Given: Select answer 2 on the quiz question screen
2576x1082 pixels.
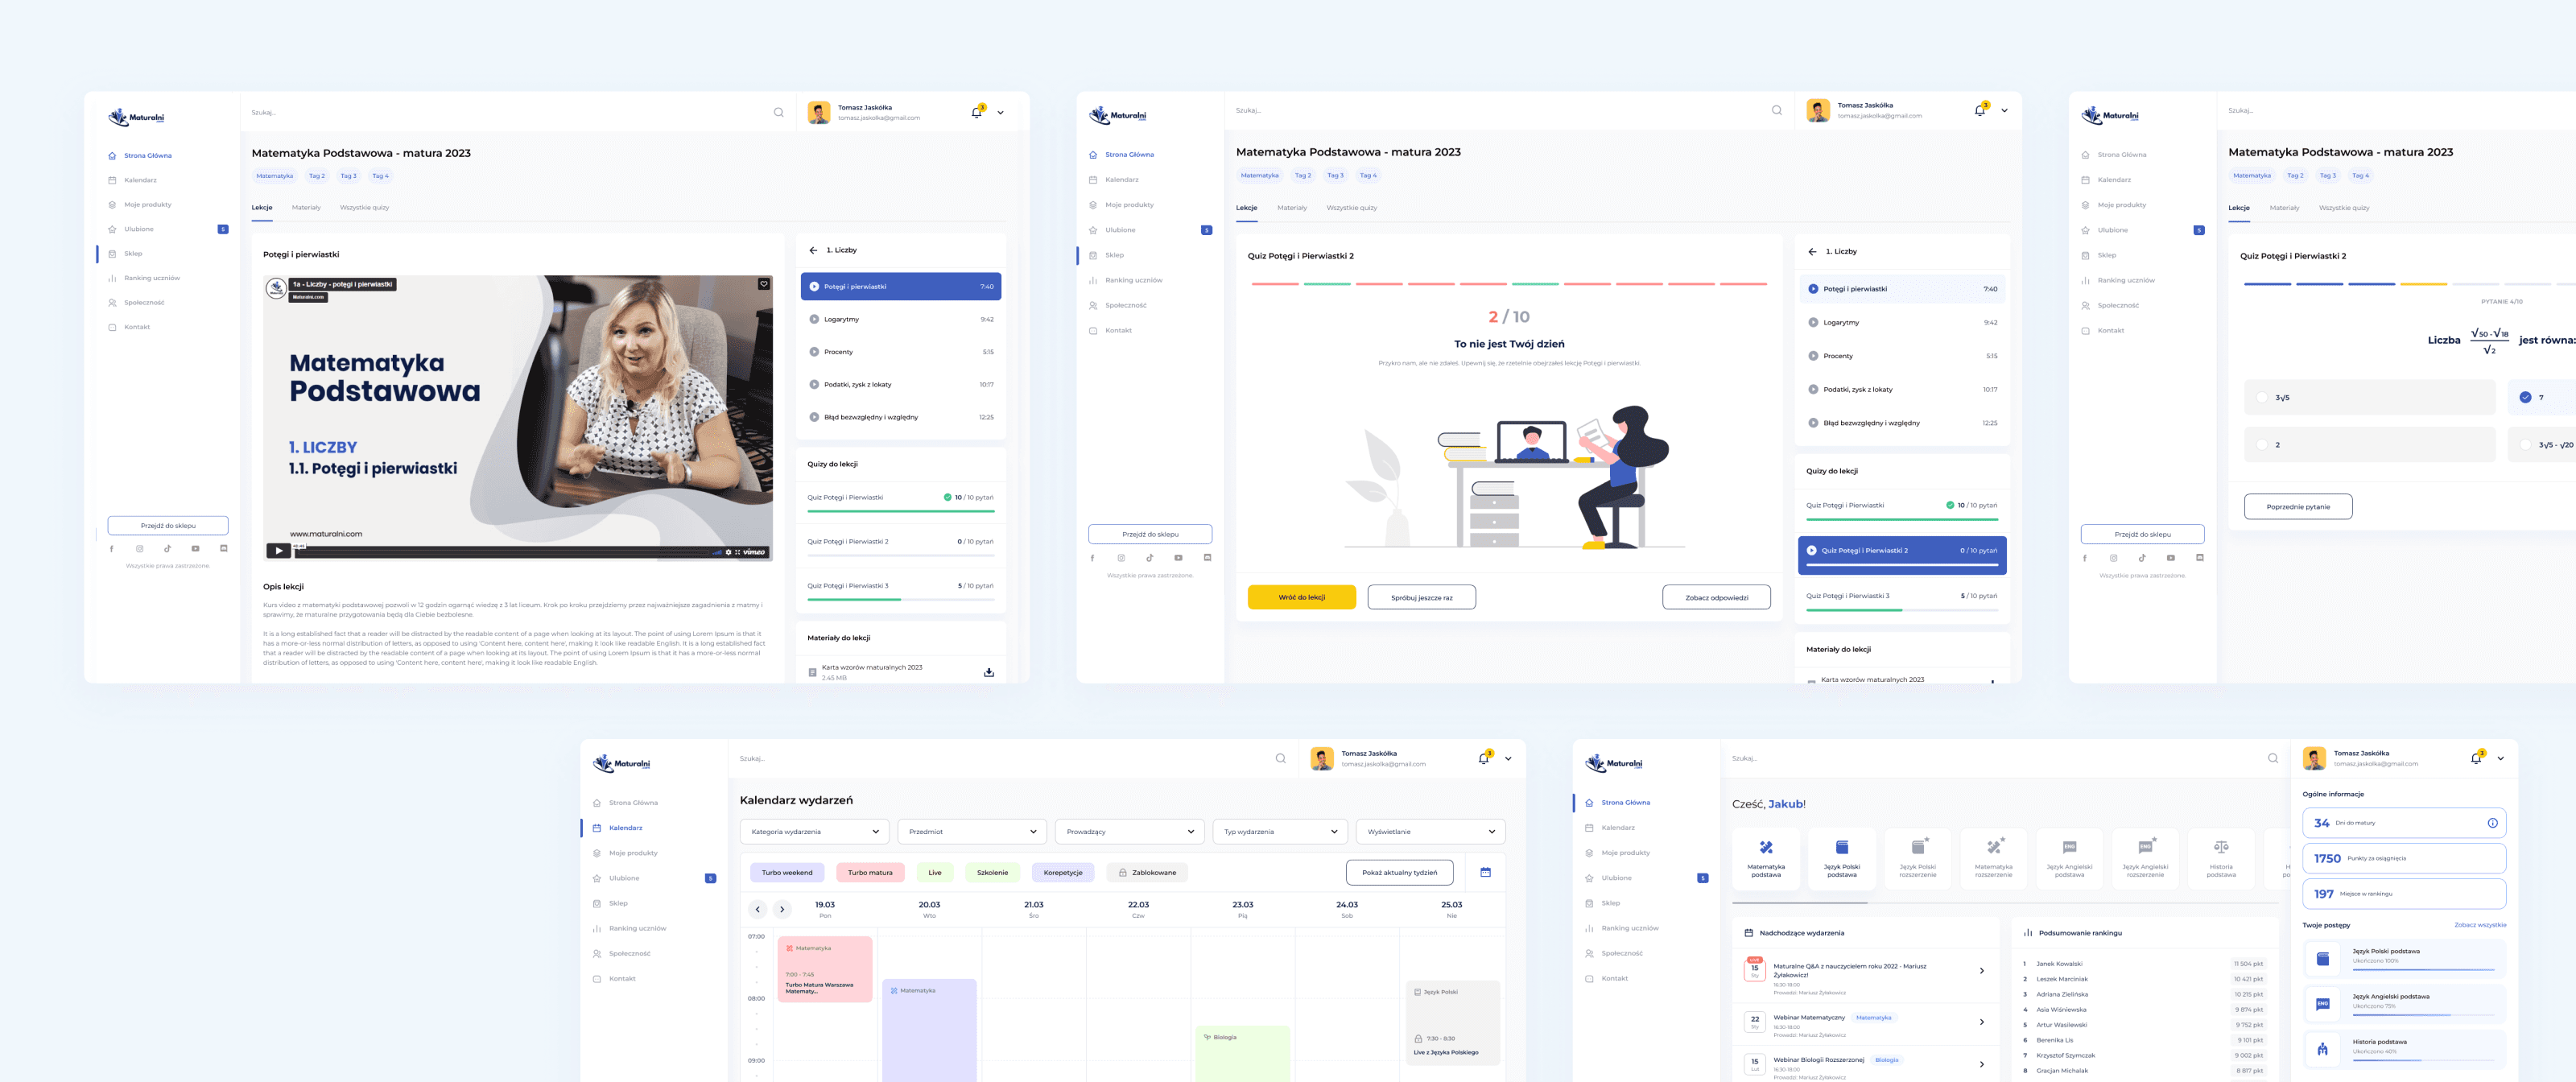Looking at the screenshot, I should coord(2369,444).
